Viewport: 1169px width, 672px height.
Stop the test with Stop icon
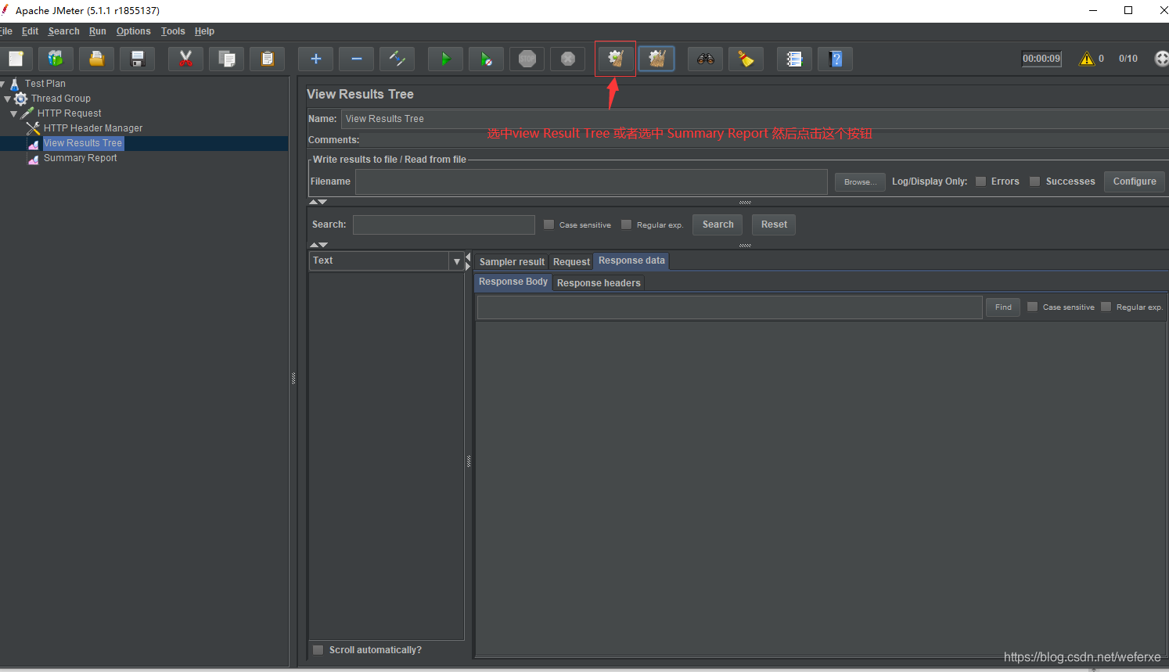tap(527, 59)
